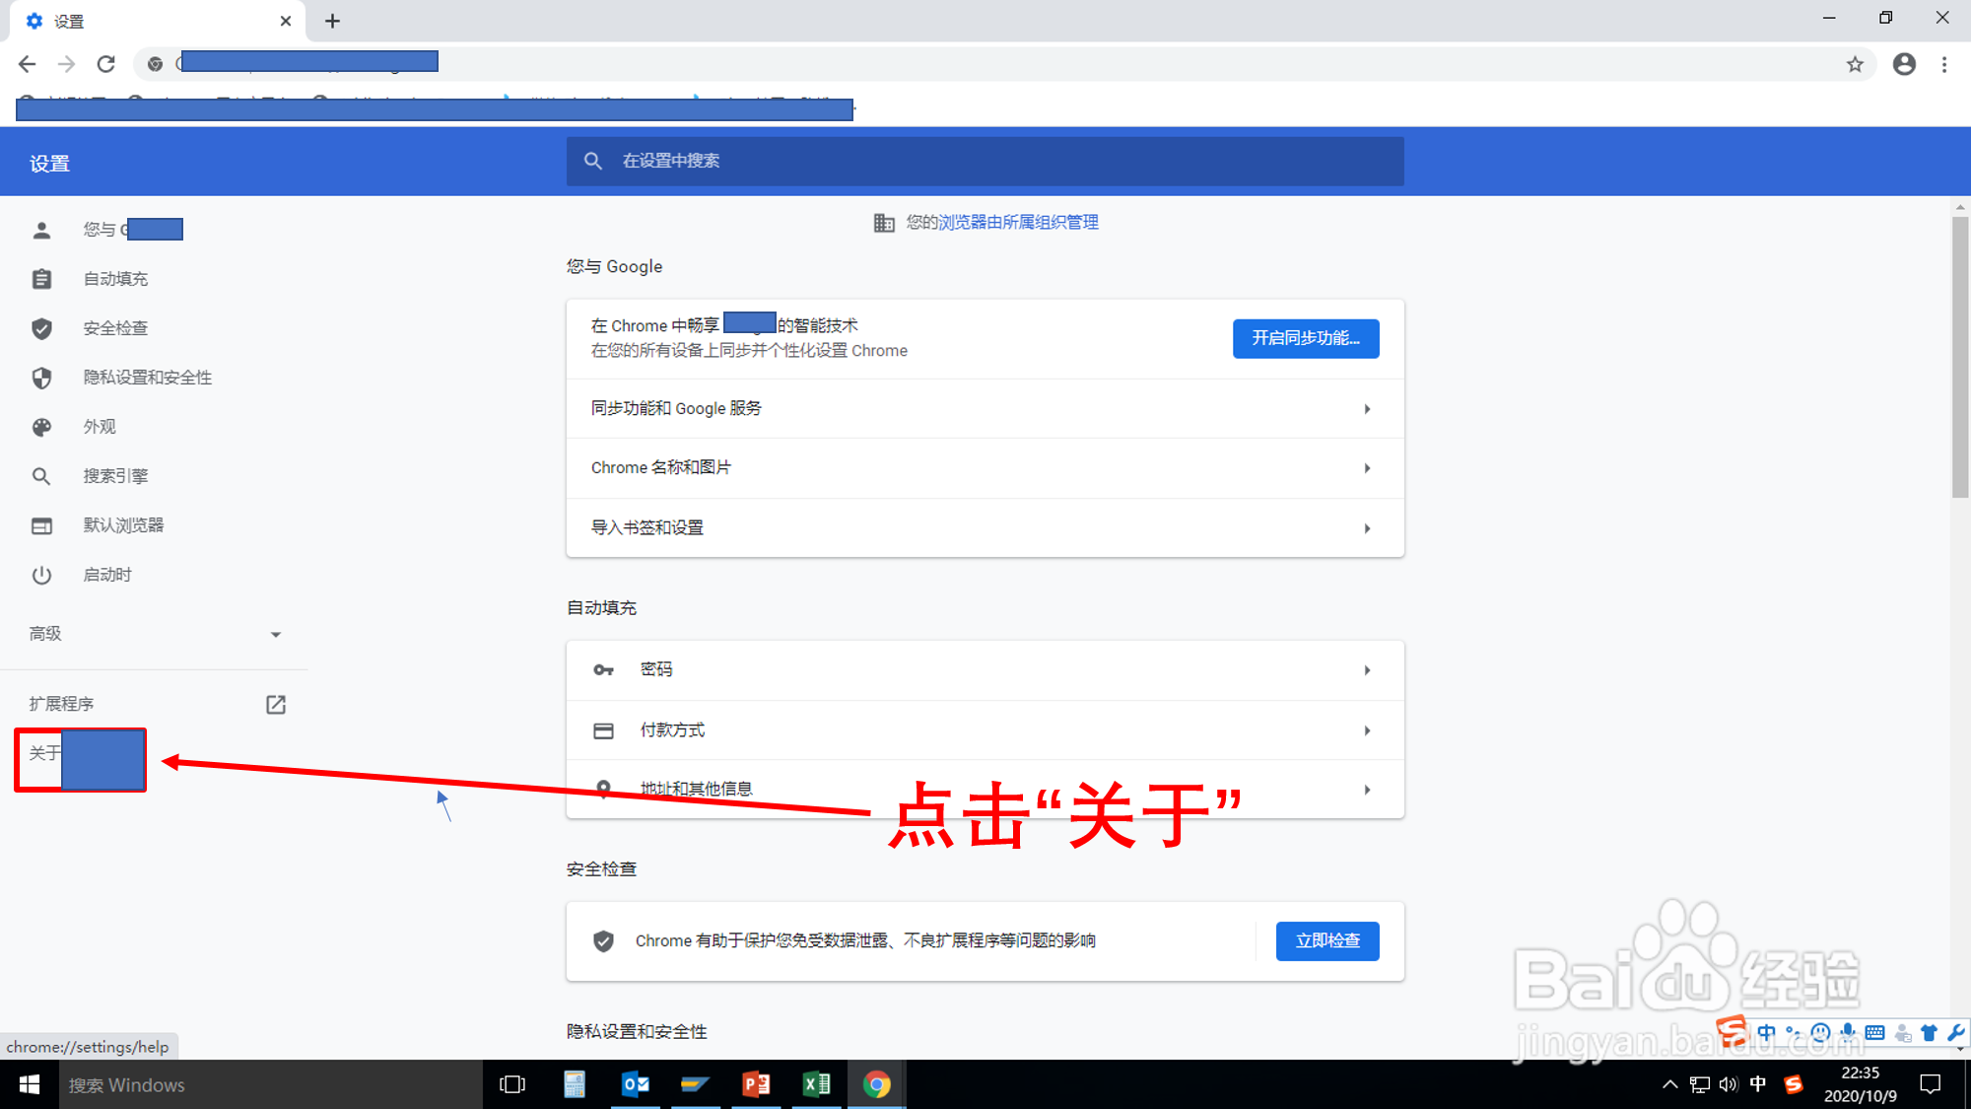
Task: Click the browser back arrow
Action: [28, 65]
